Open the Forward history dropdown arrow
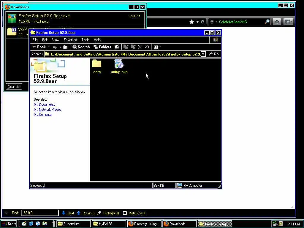This screenshot has height=228, width=304. click(60, 47)
